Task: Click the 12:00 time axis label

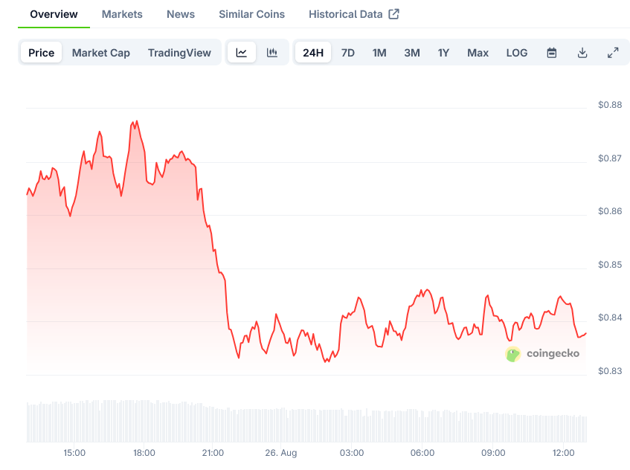Action: [563, 453]
